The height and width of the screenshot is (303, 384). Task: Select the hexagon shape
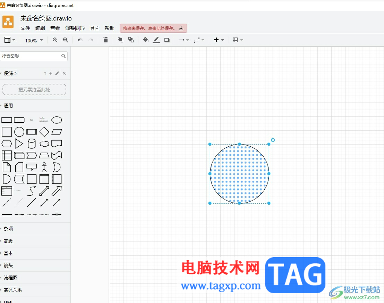tap(7, 144)
